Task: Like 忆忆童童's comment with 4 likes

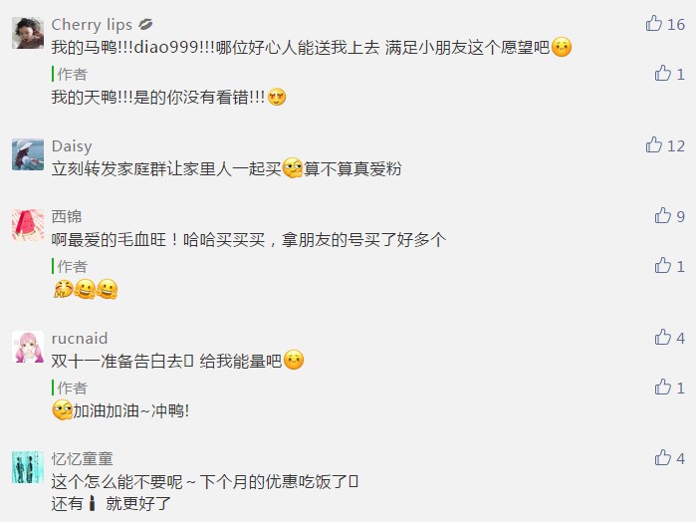Action: coord(662,457)
